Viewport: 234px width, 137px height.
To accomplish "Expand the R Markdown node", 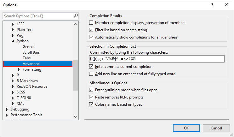I will click(13, 81).
